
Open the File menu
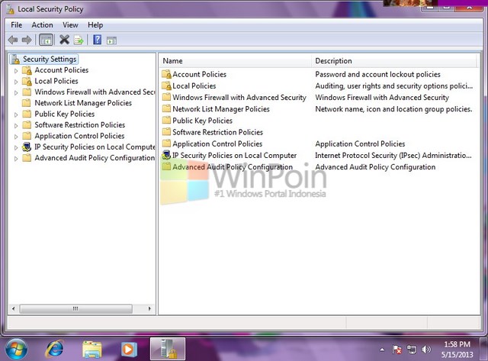17,25
